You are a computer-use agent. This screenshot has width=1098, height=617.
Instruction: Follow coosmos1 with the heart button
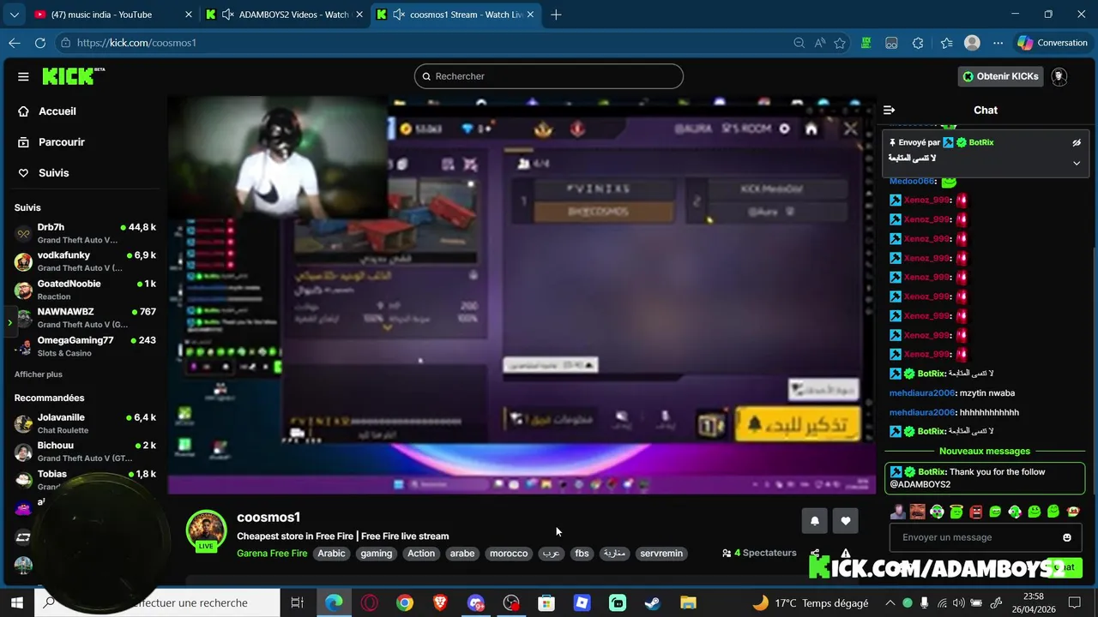pos(846,520)
